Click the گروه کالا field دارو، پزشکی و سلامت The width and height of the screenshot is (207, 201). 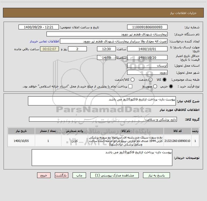[103, 119]
